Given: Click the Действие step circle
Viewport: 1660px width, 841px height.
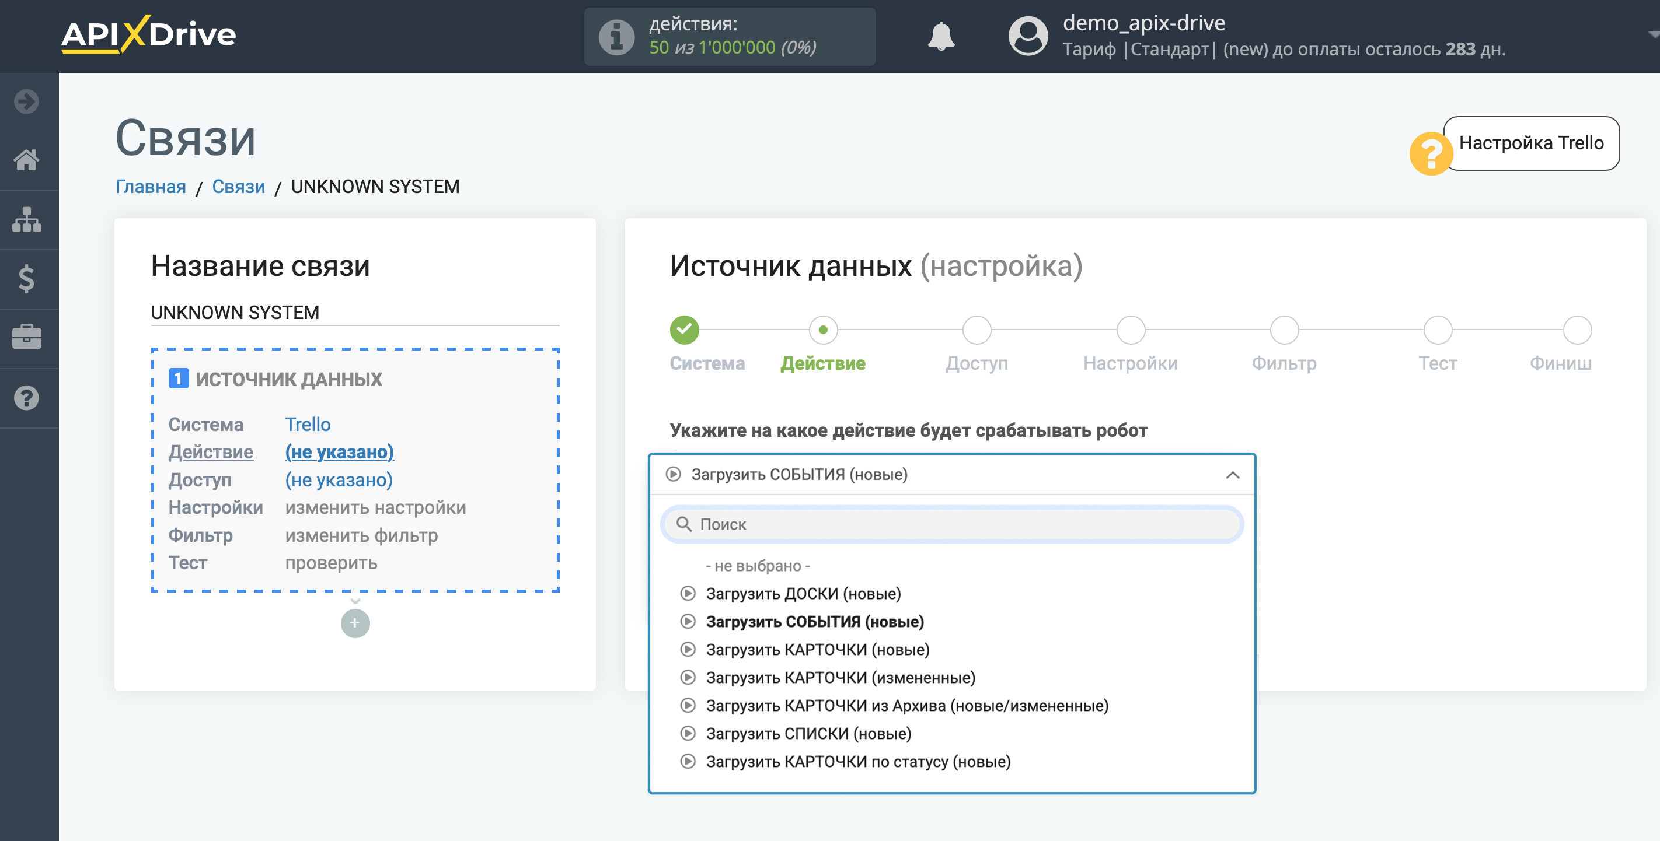Looking at the screenshot, I should pos(823,330).
